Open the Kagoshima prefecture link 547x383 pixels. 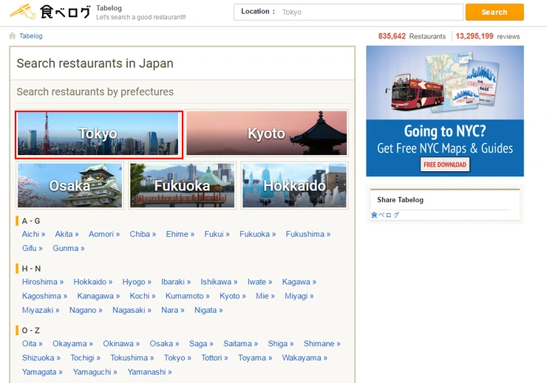(44, 297)
